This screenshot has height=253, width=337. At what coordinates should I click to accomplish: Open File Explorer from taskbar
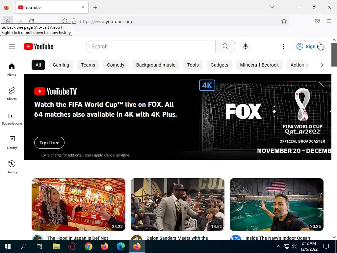click(56, 246)
